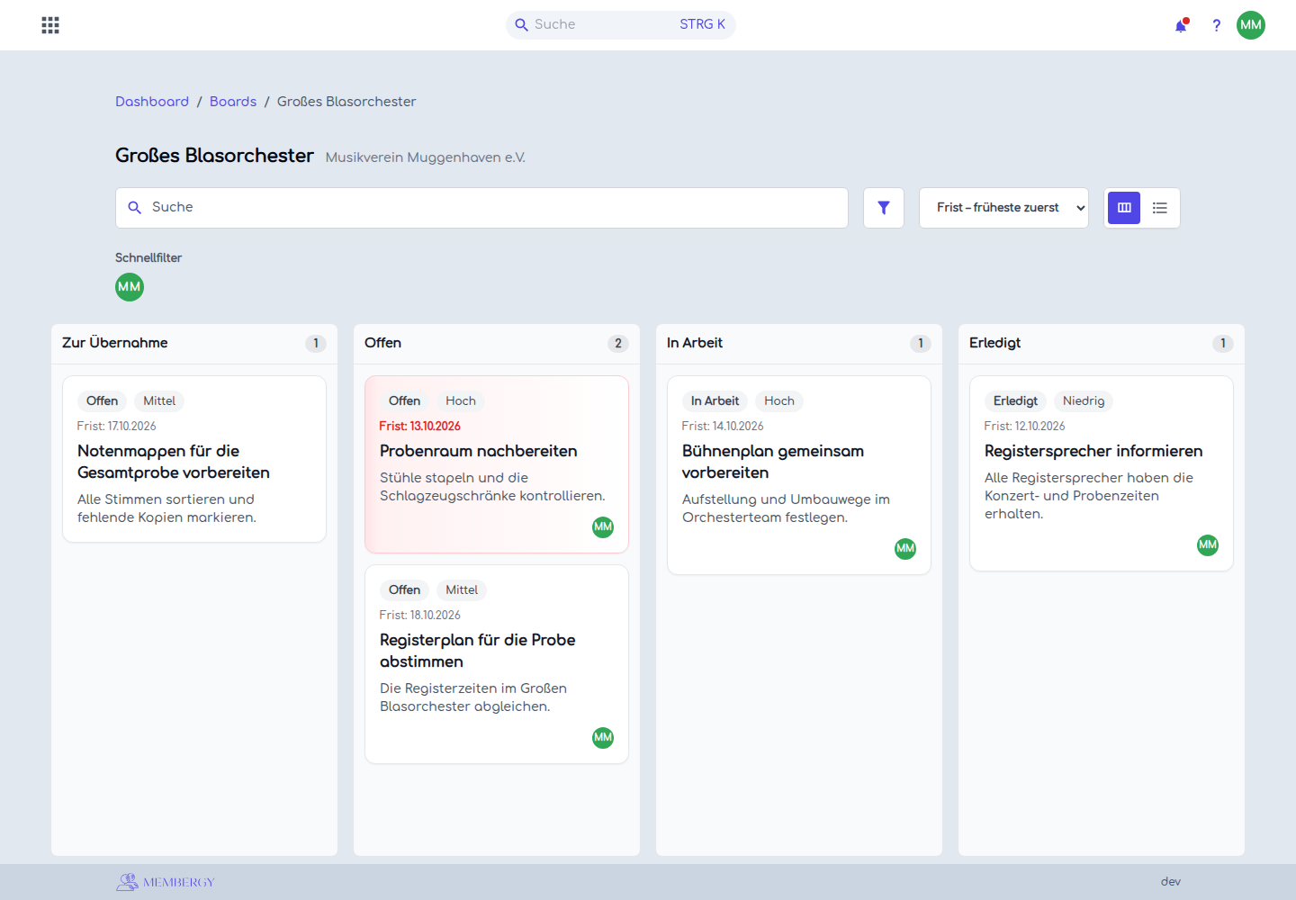The width and height of the screenshot is (1296, 900).
Task: Click date Frist: 18.10.2026
Action: [x=419, y=616]
